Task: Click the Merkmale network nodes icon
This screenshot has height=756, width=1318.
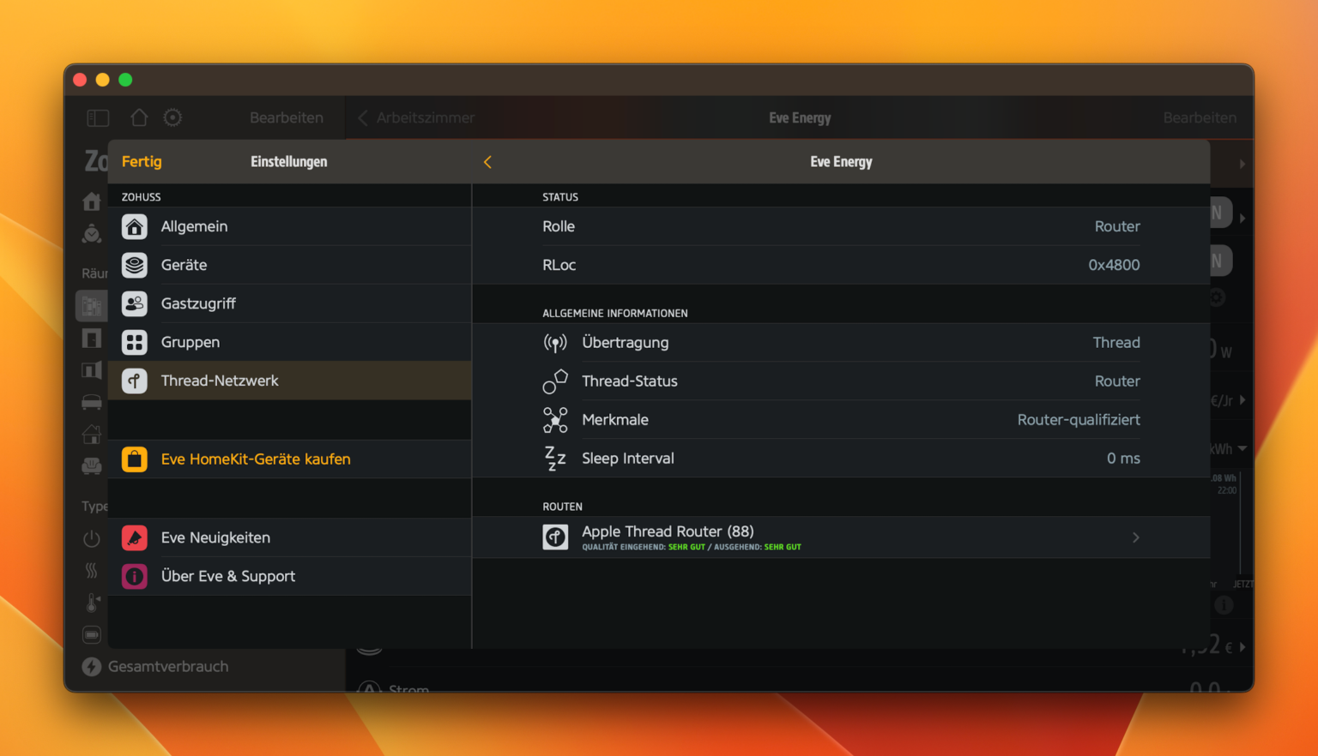Action: 555,419
